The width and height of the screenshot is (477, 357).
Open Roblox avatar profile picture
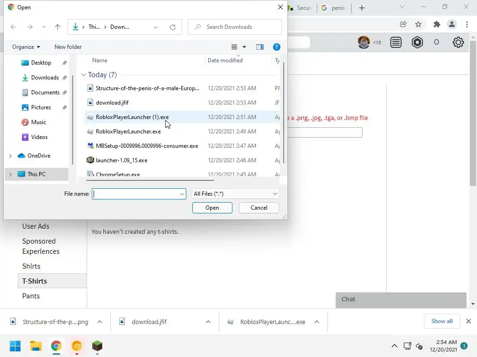click(x=363, y=42)
